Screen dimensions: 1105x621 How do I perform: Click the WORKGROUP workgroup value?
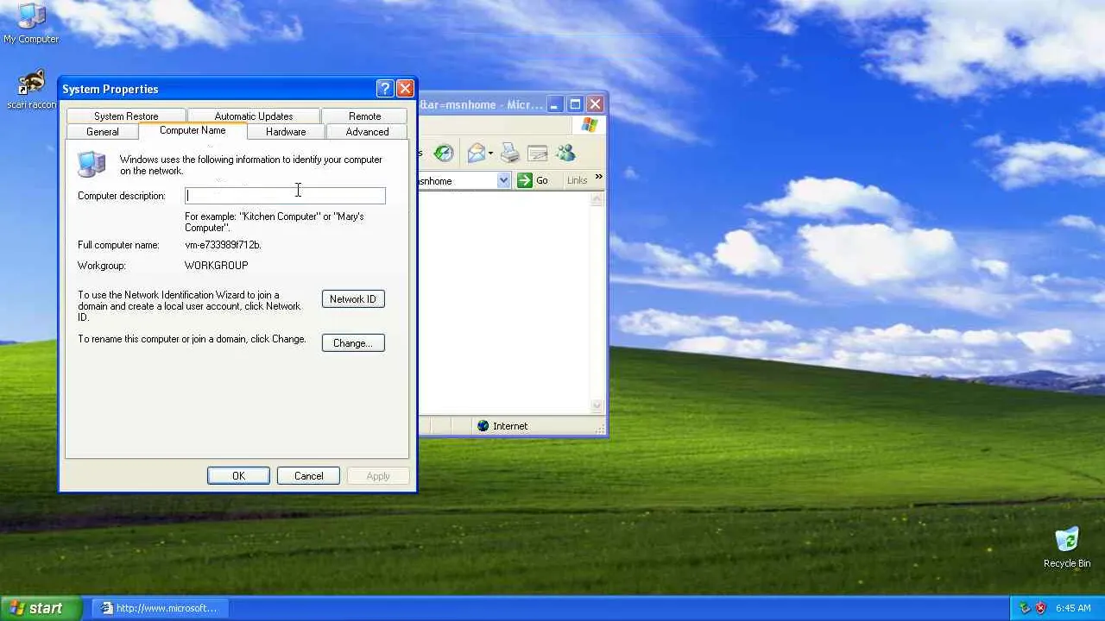(216, 266)
